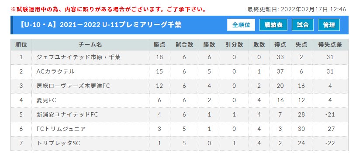Click the 管理 button
This screenshot has height=157, width=356.
click(329, 25)
